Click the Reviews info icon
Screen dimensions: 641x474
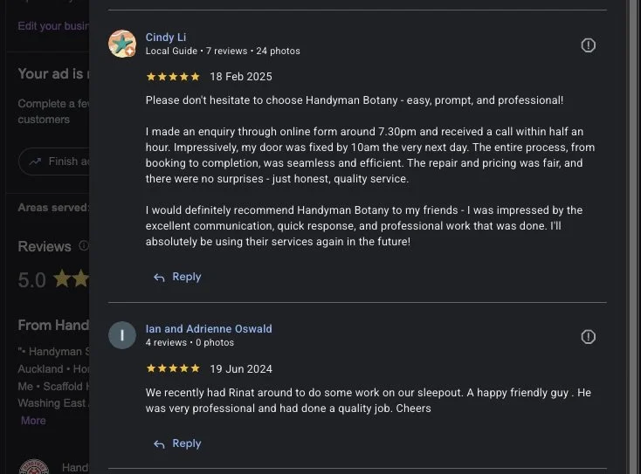pyautogui.click(x=84, y=245)
